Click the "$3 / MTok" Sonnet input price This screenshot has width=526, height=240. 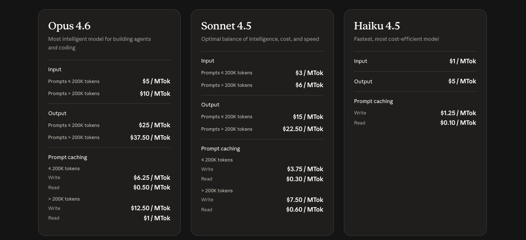point(309,73)
